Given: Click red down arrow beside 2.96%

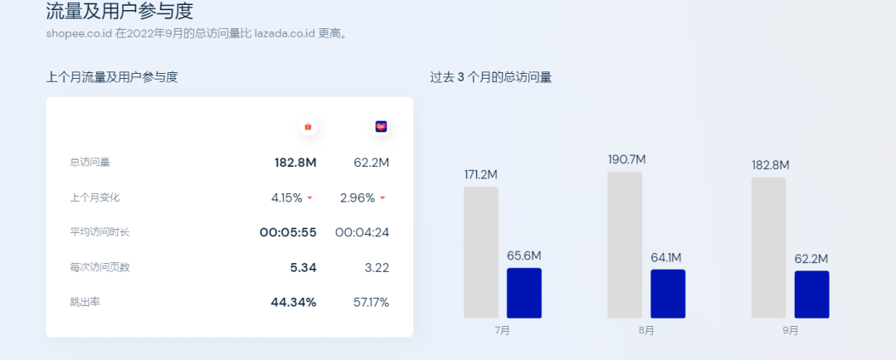Looking at the screenshot, I should 382,198.
